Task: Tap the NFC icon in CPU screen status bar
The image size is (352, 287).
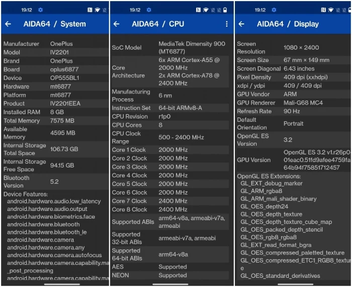Action: [198, 10]
